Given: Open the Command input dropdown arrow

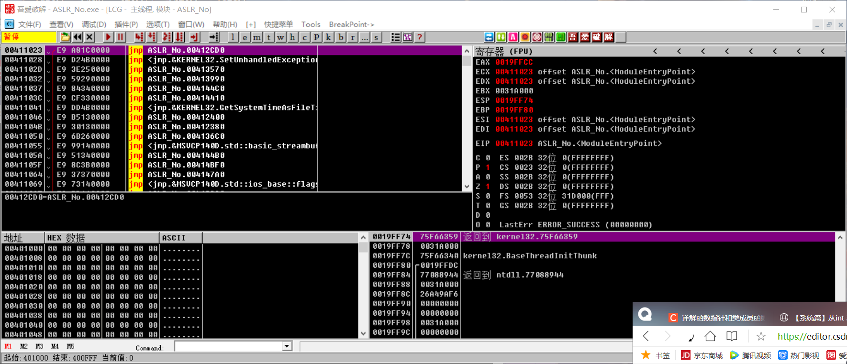Looking at the screenshot, I should (287, 346).
